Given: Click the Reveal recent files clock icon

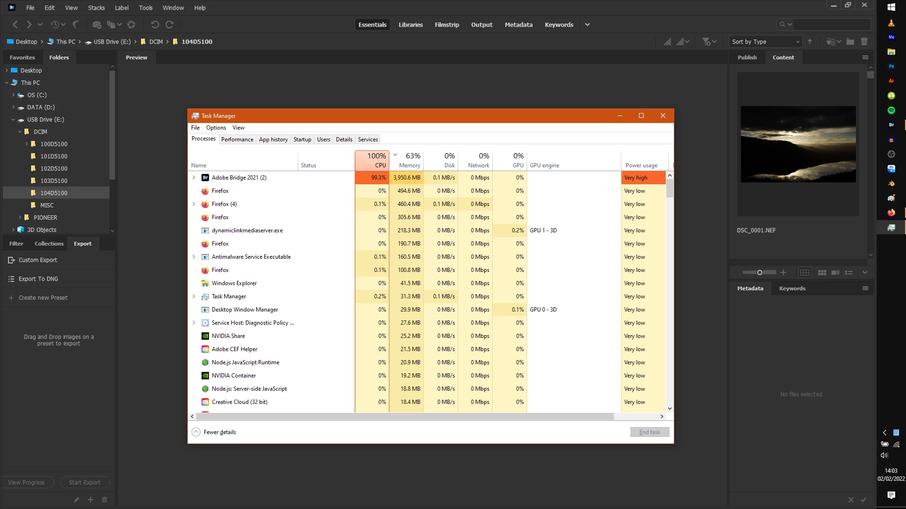Looking at the screenshot, I should point(55,25).
